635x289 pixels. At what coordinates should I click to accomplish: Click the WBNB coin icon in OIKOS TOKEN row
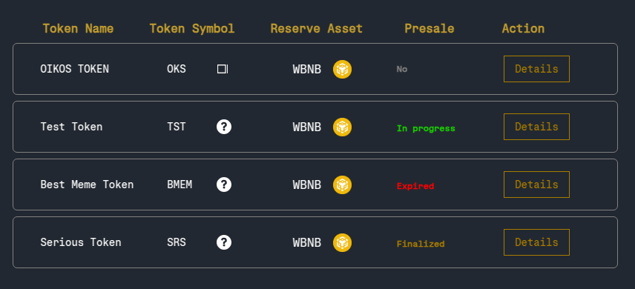342,69
